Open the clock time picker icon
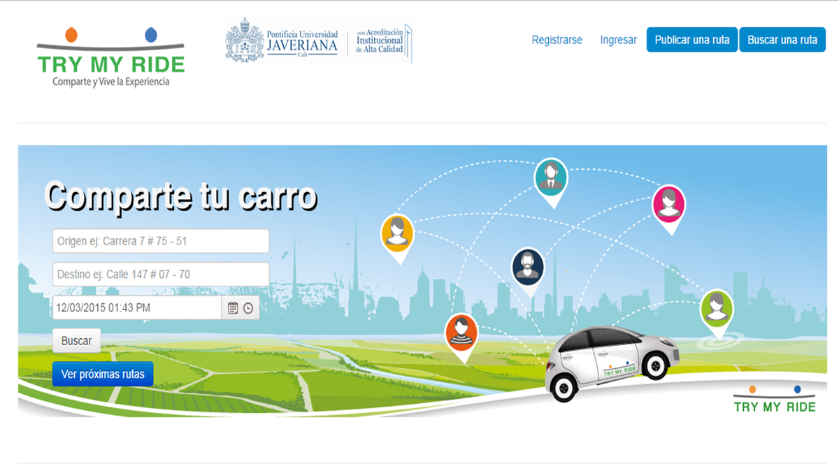 click(248, 308)
